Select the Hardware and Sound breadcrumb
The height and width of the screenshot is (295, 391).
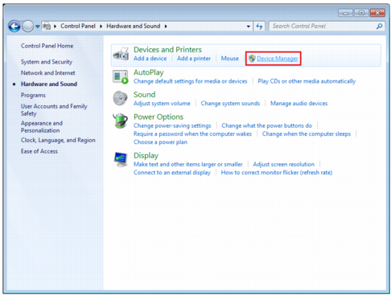point(134,26)
